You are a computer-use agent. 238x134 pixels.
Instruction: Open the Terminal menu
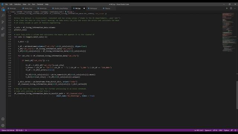tap(40, 4)
